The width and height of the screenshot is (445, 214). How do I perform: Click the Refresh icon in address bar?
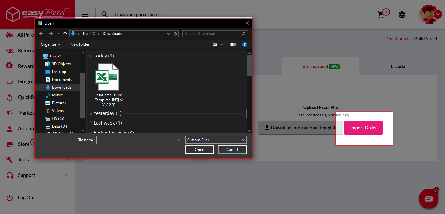coord(175,34)
